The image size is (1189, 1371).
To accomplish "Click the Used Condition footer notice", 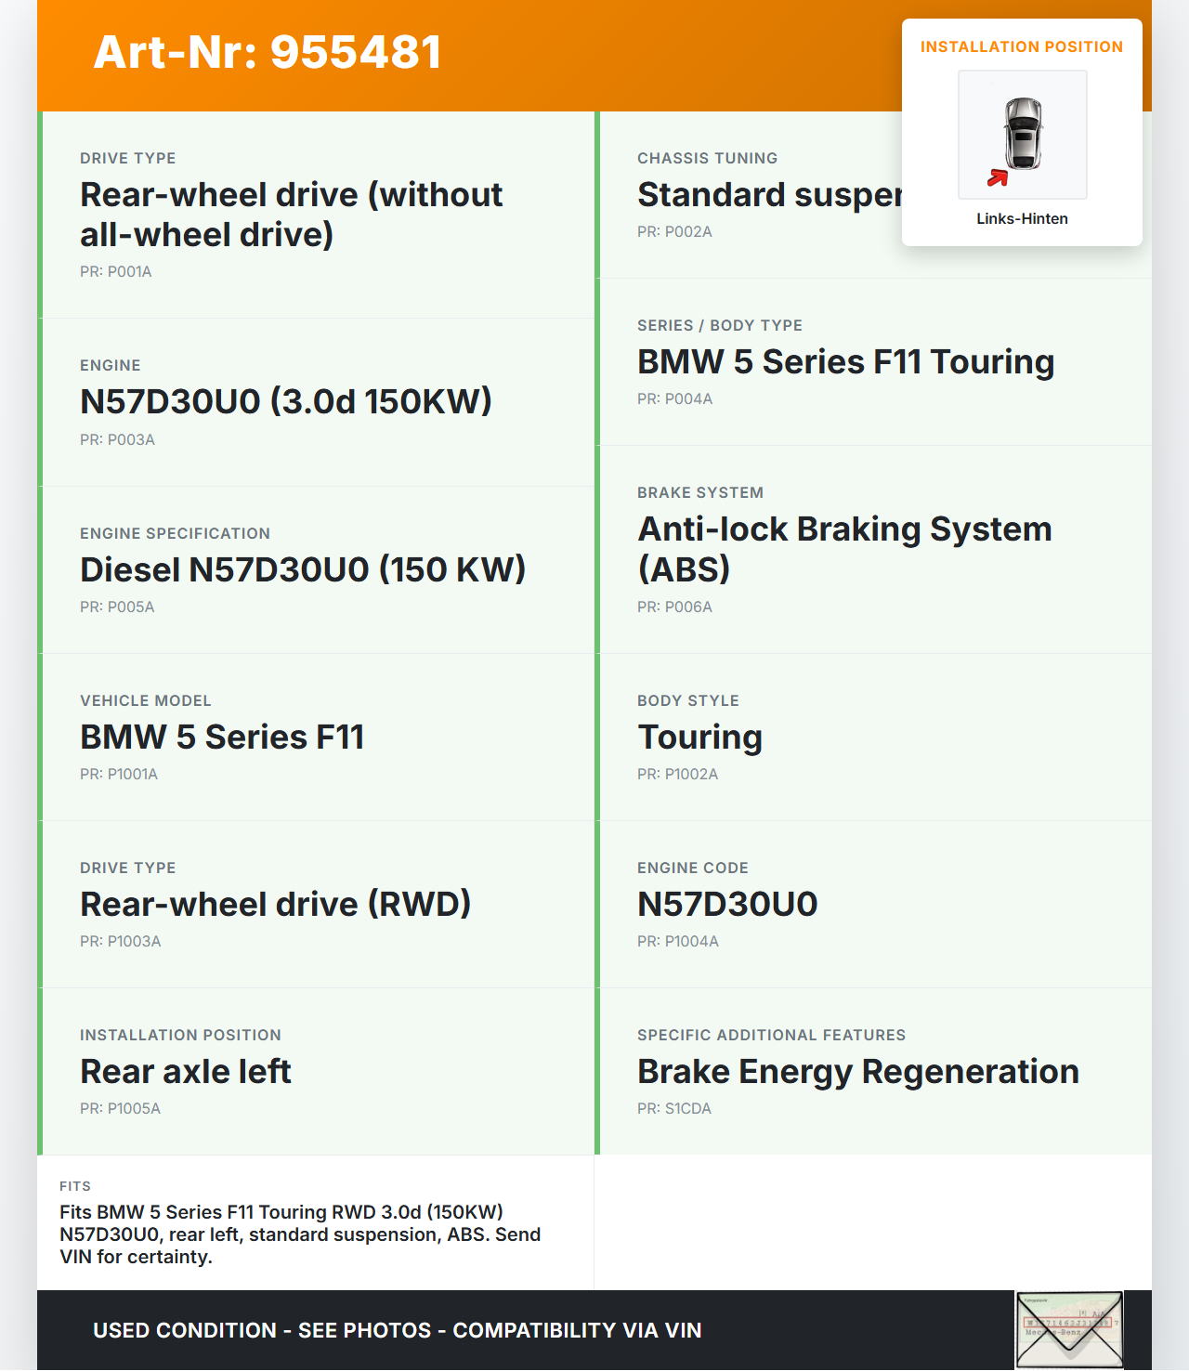I will click(x=397, y=1330).
